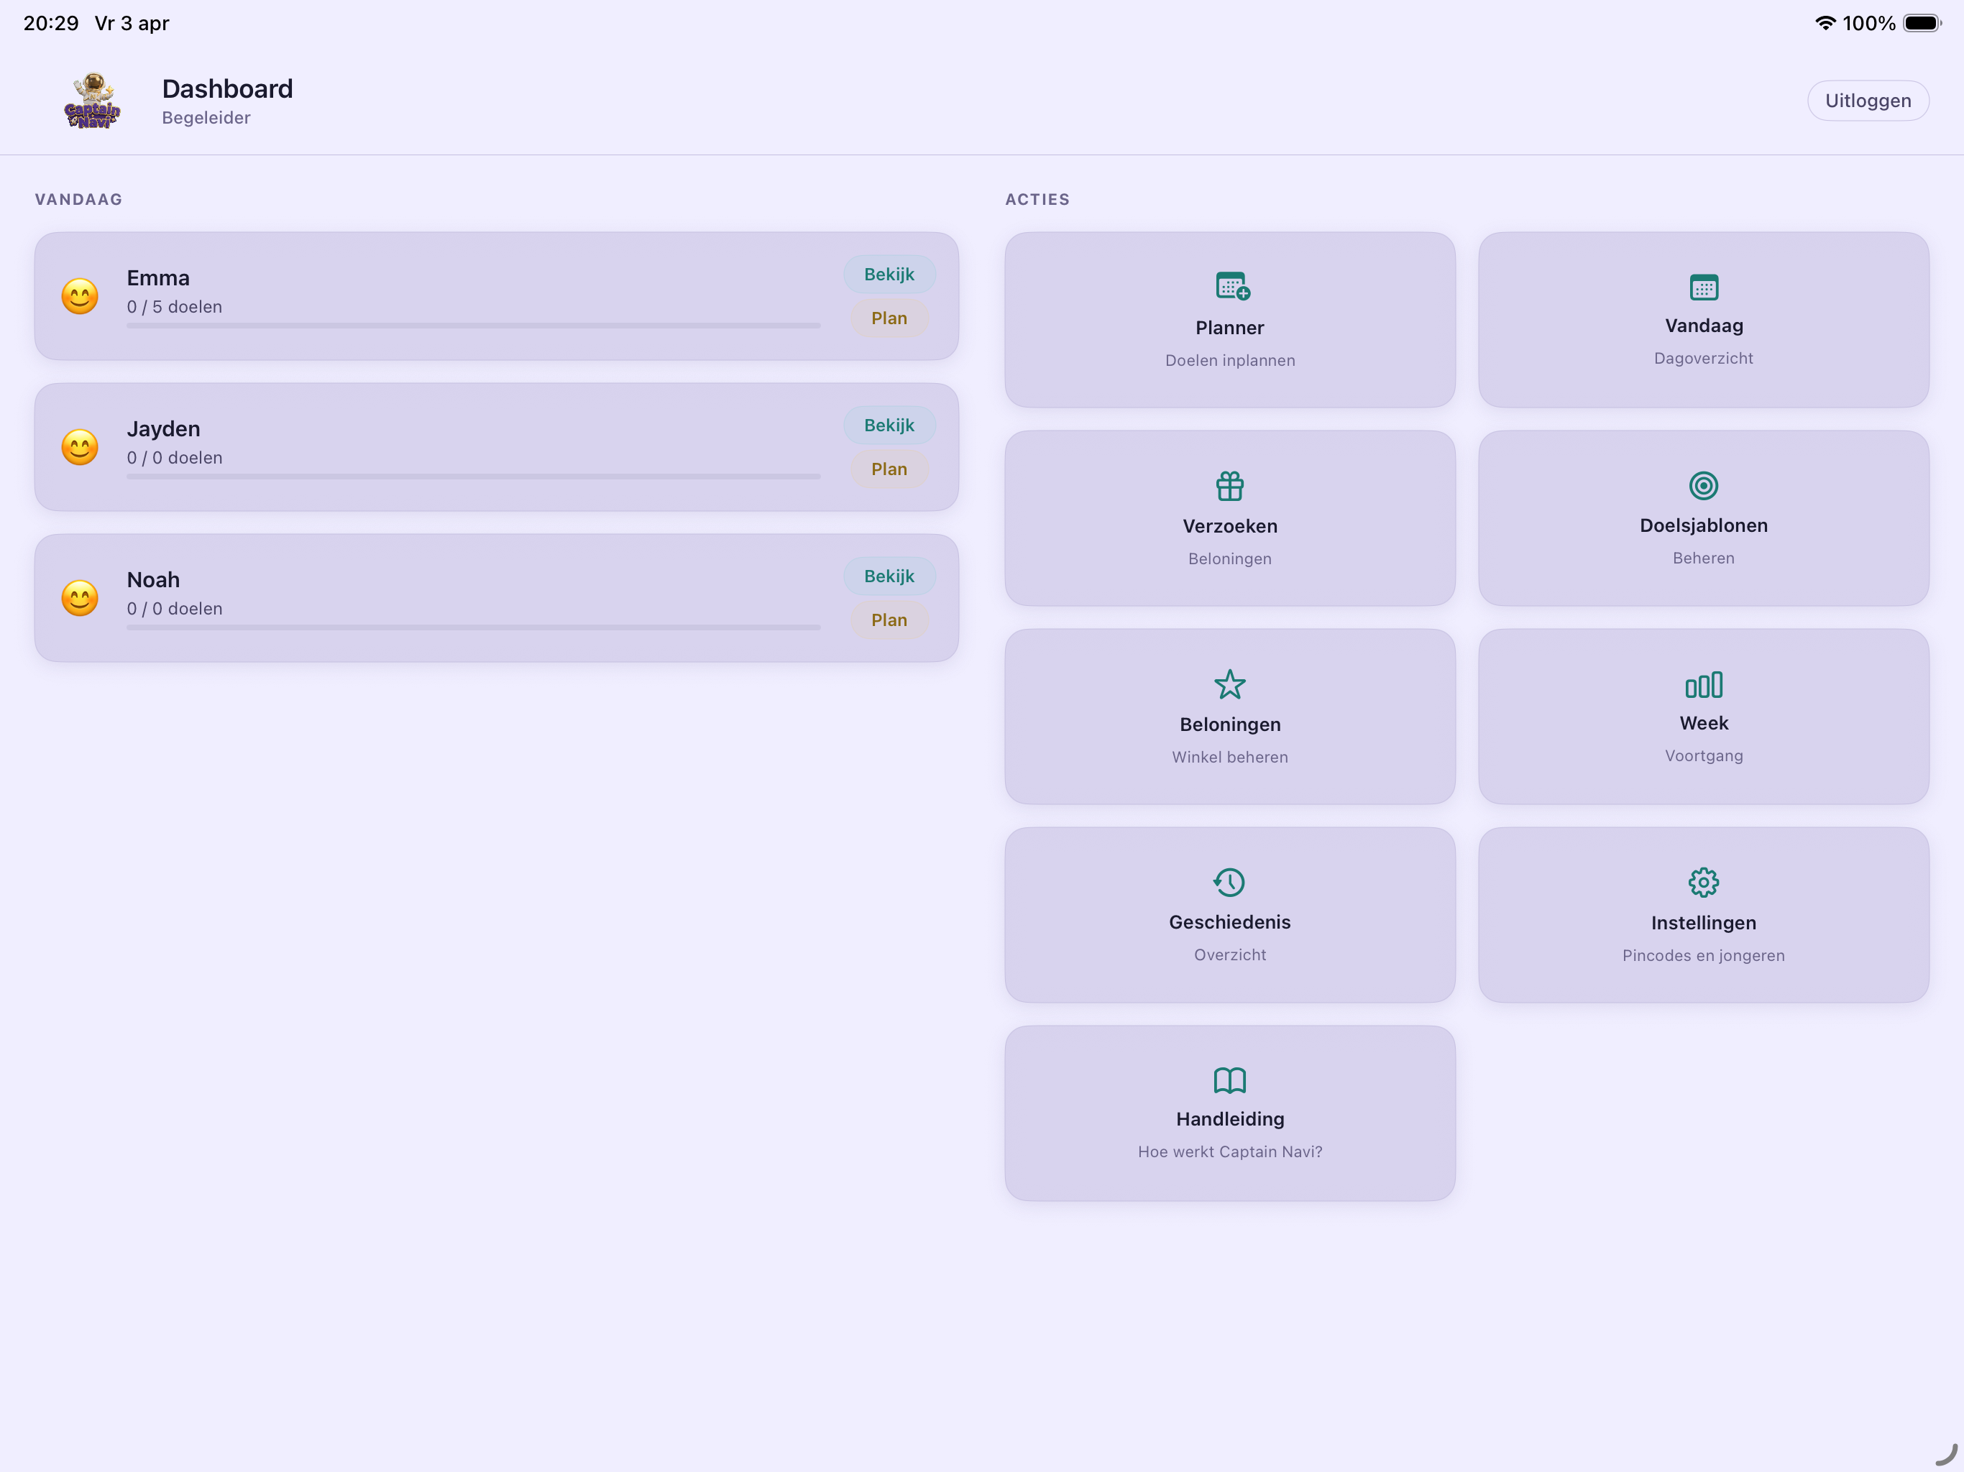Open the Beloningen star icon

(1230, 684)
